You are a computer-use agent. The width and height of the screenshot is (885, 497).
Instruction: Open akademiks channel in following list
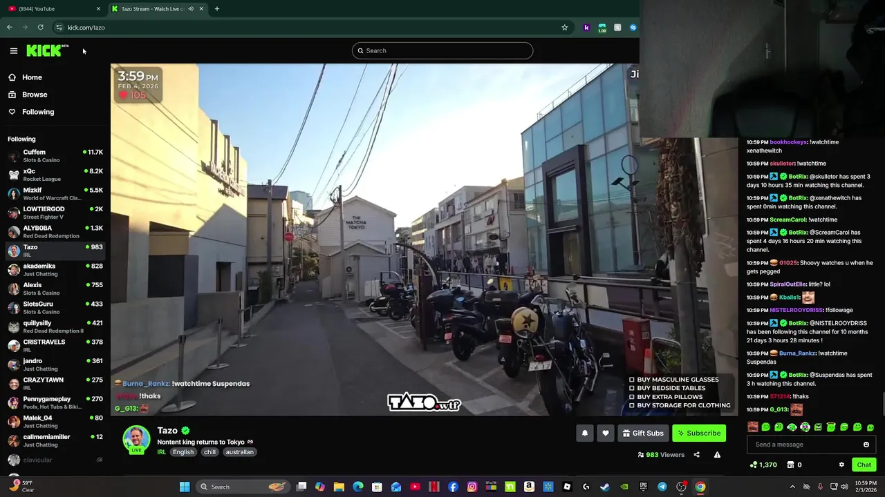tap(55, 270)
